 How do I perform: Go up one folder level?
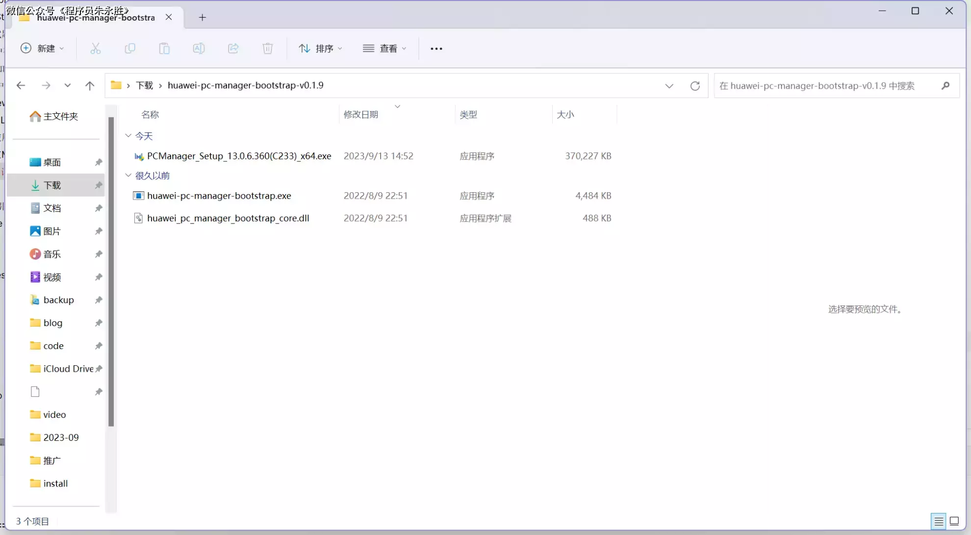pos(90,86)
